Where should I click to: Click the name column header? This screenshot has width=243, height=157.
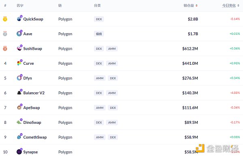pyautogui.click(x=20, y=6)
